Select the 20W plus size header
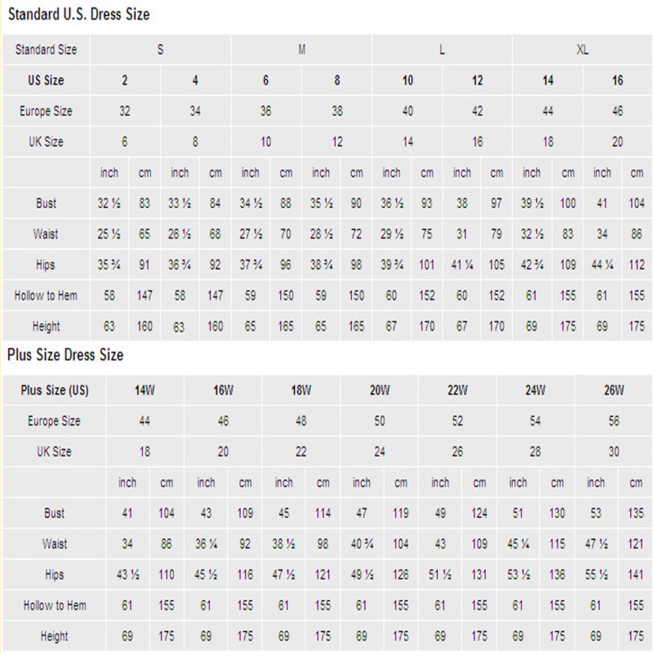Viewport: 653px width, 653px height. [380, 390]
